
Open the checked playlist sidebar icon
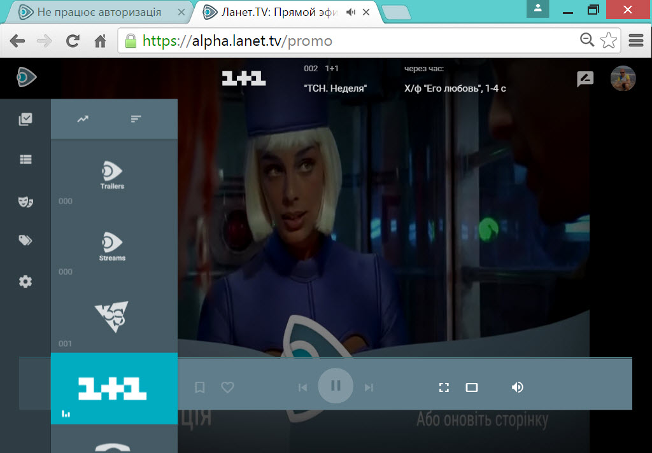pos(25,119)
